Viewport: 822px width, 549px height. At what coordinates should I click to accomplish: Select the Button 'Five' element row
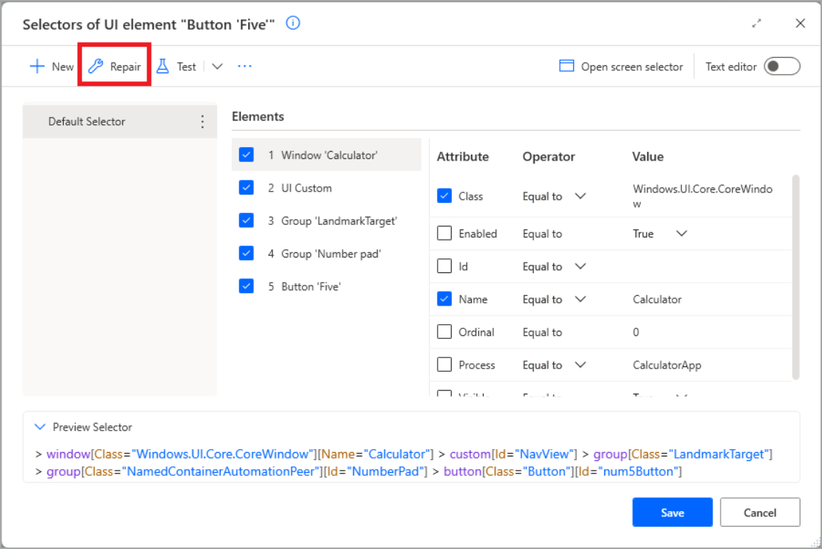[311, 286]
